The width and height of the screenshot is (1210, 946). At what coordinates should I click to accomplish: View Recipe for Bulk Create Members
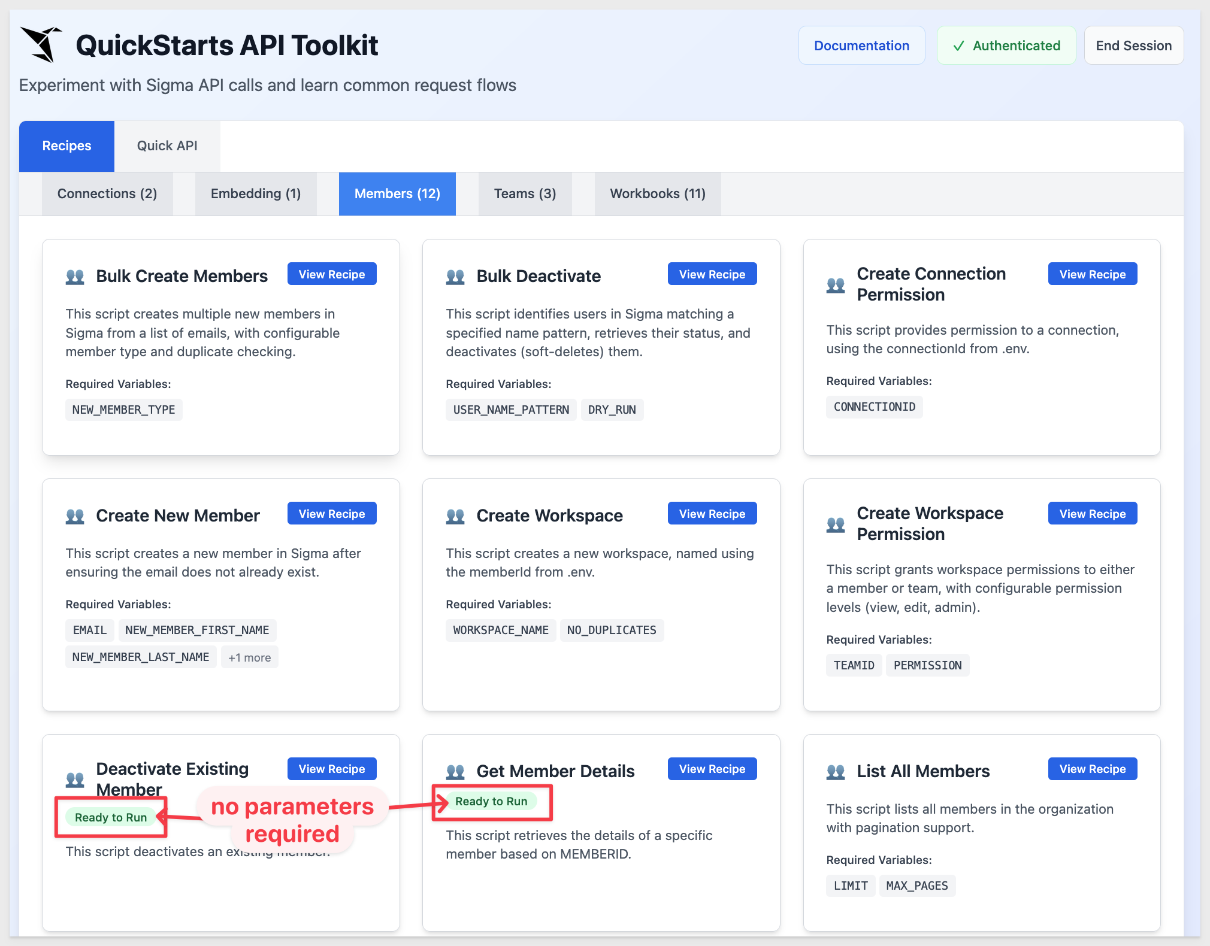332,274
